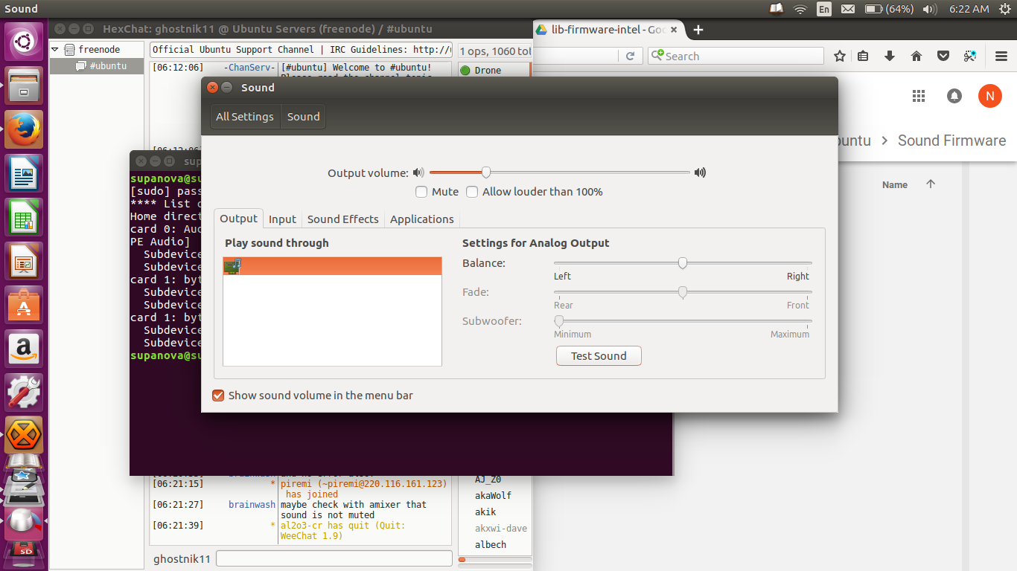
Task: Open the Ubuntu Dash from the launcher
Action: point(25,42)
